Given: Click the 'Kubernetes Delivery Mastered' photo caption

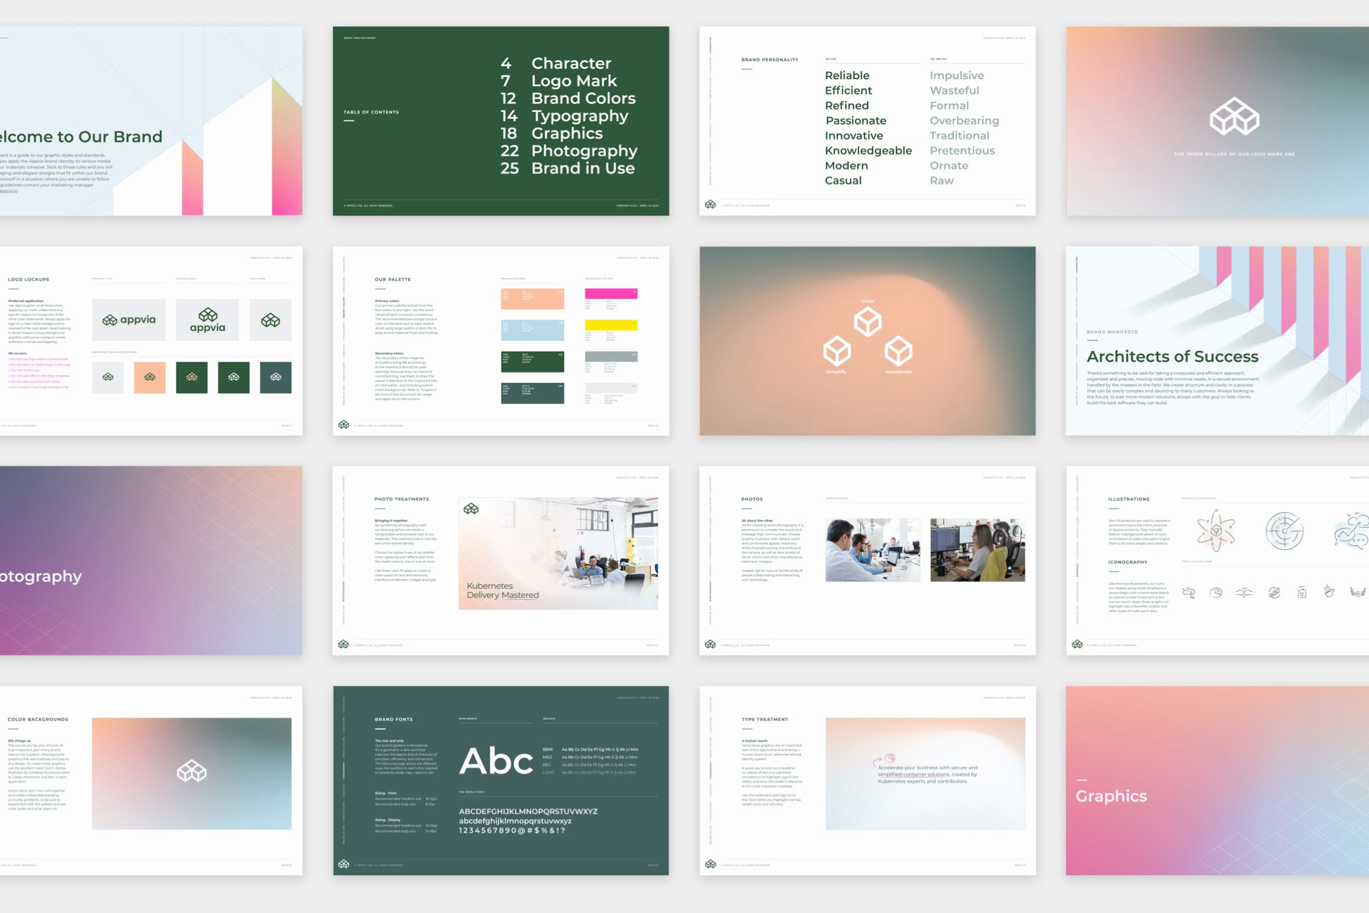Looking at the screenshot, I should click(503, 591).
